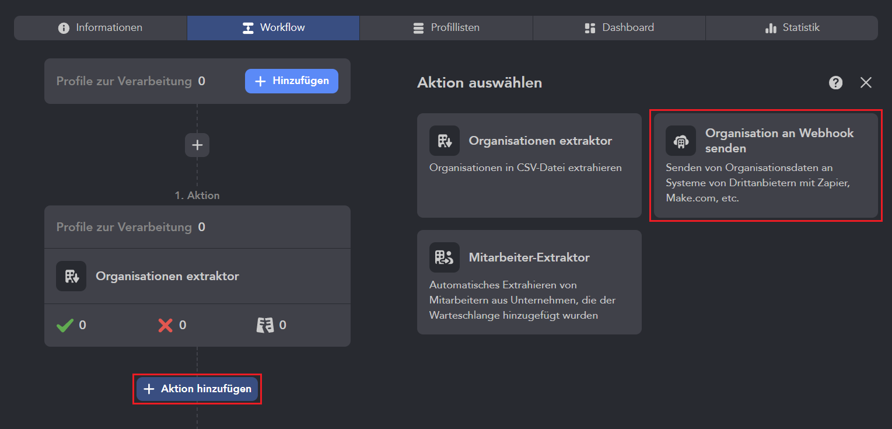This screenshot has width=892, height=429.
Task: Choose the Mitarbeiter-Extraktor action icon
Action: [x=445, y=257]
